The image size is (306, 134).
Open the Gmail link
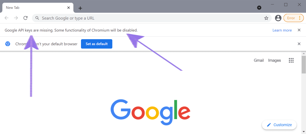click(x=259, y=60)
